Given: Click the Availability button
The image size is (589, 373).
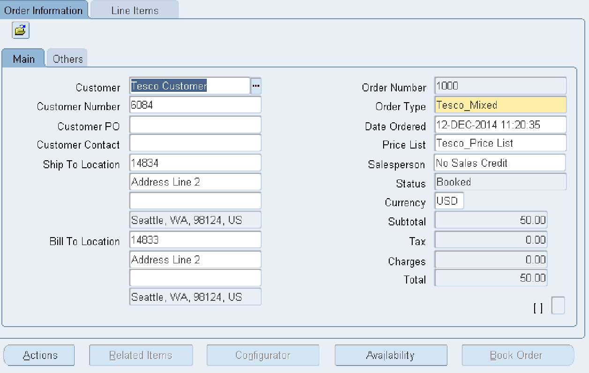Looking at the screenshot, I should [x=391, y=355].
